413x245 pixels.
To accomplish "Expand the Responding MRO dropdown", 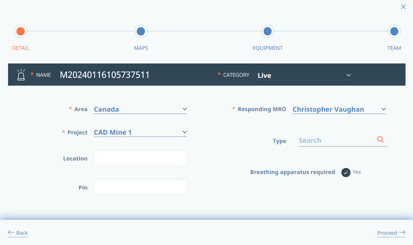I will [x=339, y=109].
